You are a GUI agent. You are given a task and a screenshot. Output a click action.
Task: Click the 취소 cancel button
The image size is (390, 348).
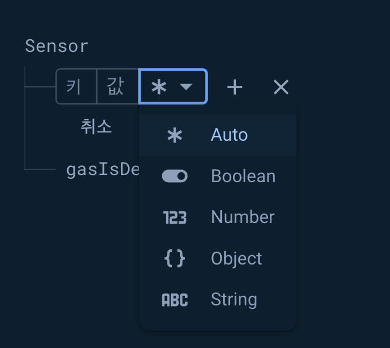(x=96, y=127)
